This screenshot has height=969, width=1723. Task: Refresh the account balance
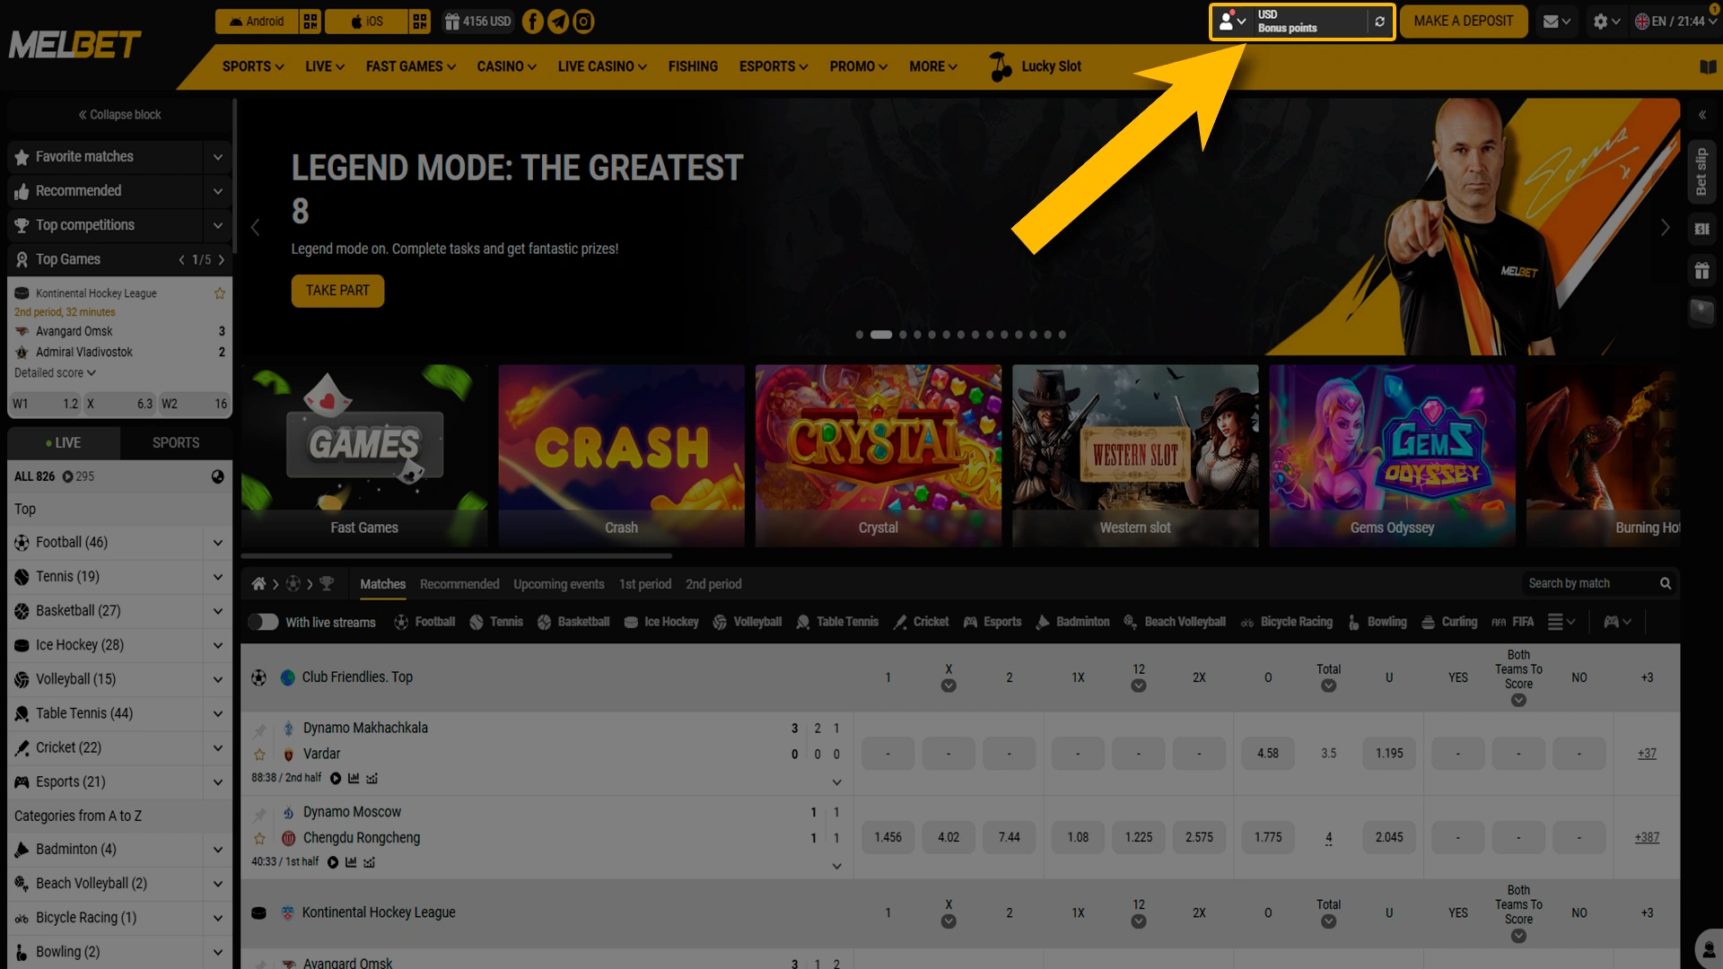pos(1379,22)
